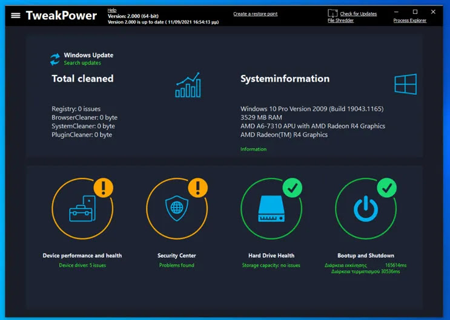Click the boot duration 165614ms line

(x=366, y=265)
